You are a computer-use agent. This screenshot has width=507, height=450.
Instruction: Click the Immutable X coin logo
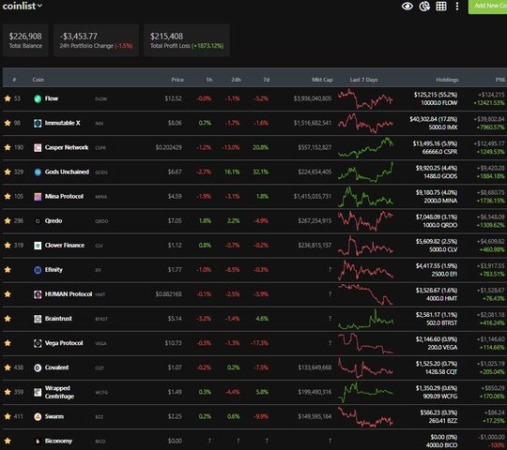click(x=38, y=124)
